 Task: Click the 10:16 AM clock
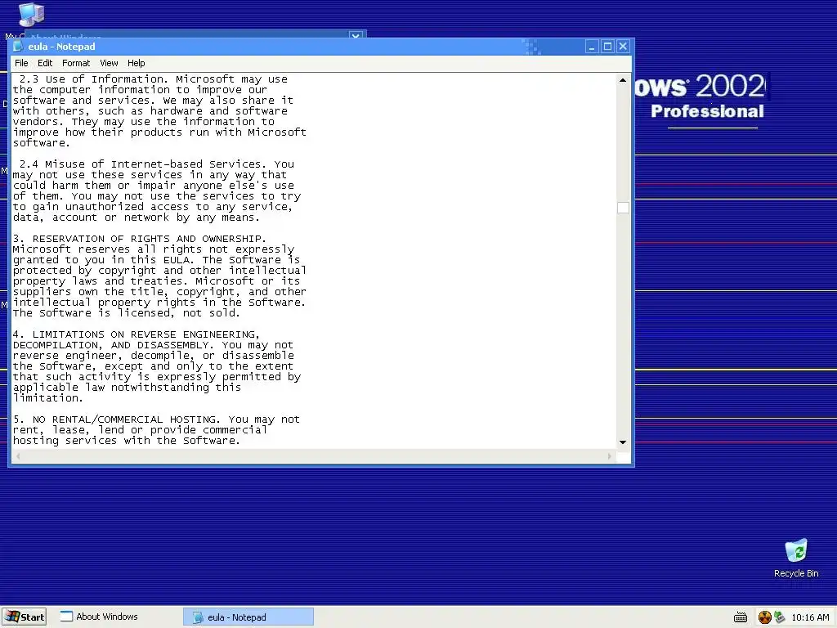810,617
